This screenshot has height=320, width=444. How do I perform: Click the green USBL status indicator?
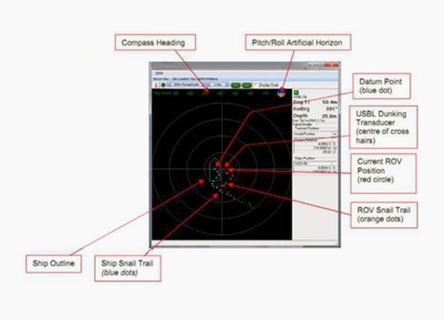296,92
